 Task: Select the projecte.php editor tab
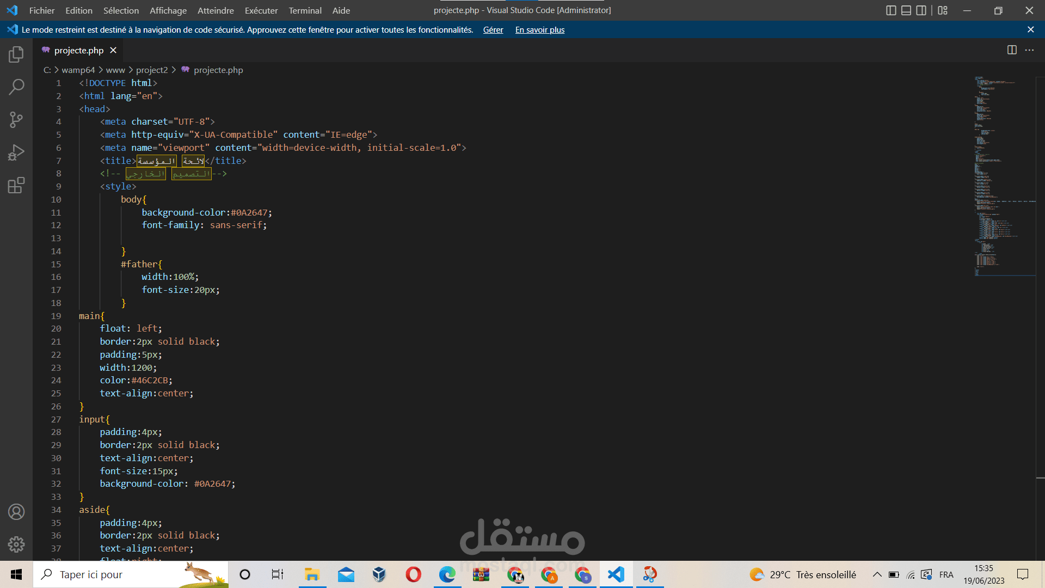78,50
